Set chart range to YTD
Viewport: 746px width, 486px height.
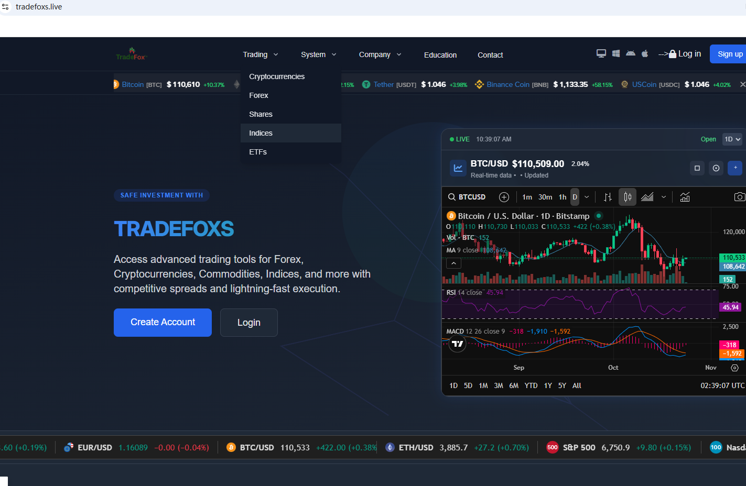click(x=531, y=385)
